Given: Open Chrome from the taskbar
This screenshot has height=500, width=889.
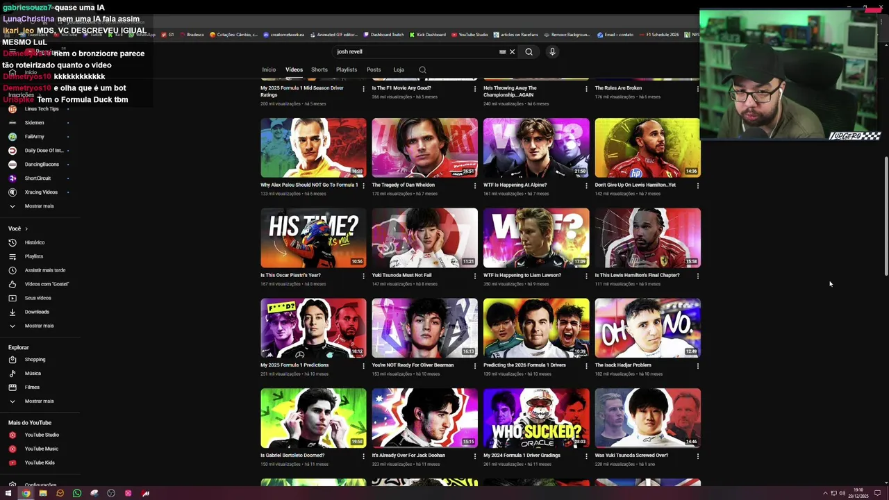Looking at the screenshot, I should tap(26, 493).
